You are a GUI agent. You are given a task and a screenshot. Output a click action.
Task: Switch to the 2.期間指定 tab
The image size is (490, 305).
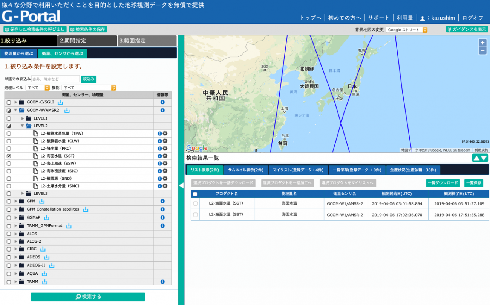tap(88, 41)
